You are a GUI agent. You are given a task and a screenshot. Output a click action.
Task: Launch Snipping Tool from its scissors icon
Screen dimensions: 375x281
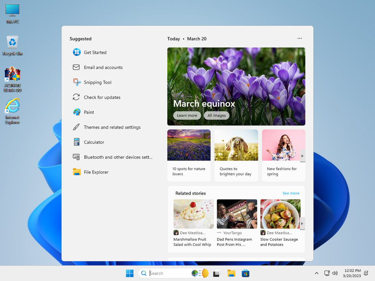(x=77, y=82)
